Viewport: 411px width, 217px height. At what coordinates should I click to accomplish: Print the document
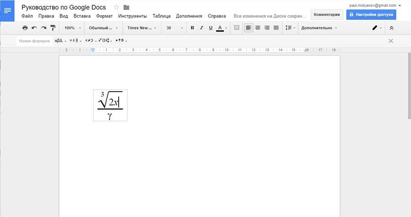coord(25,28)
